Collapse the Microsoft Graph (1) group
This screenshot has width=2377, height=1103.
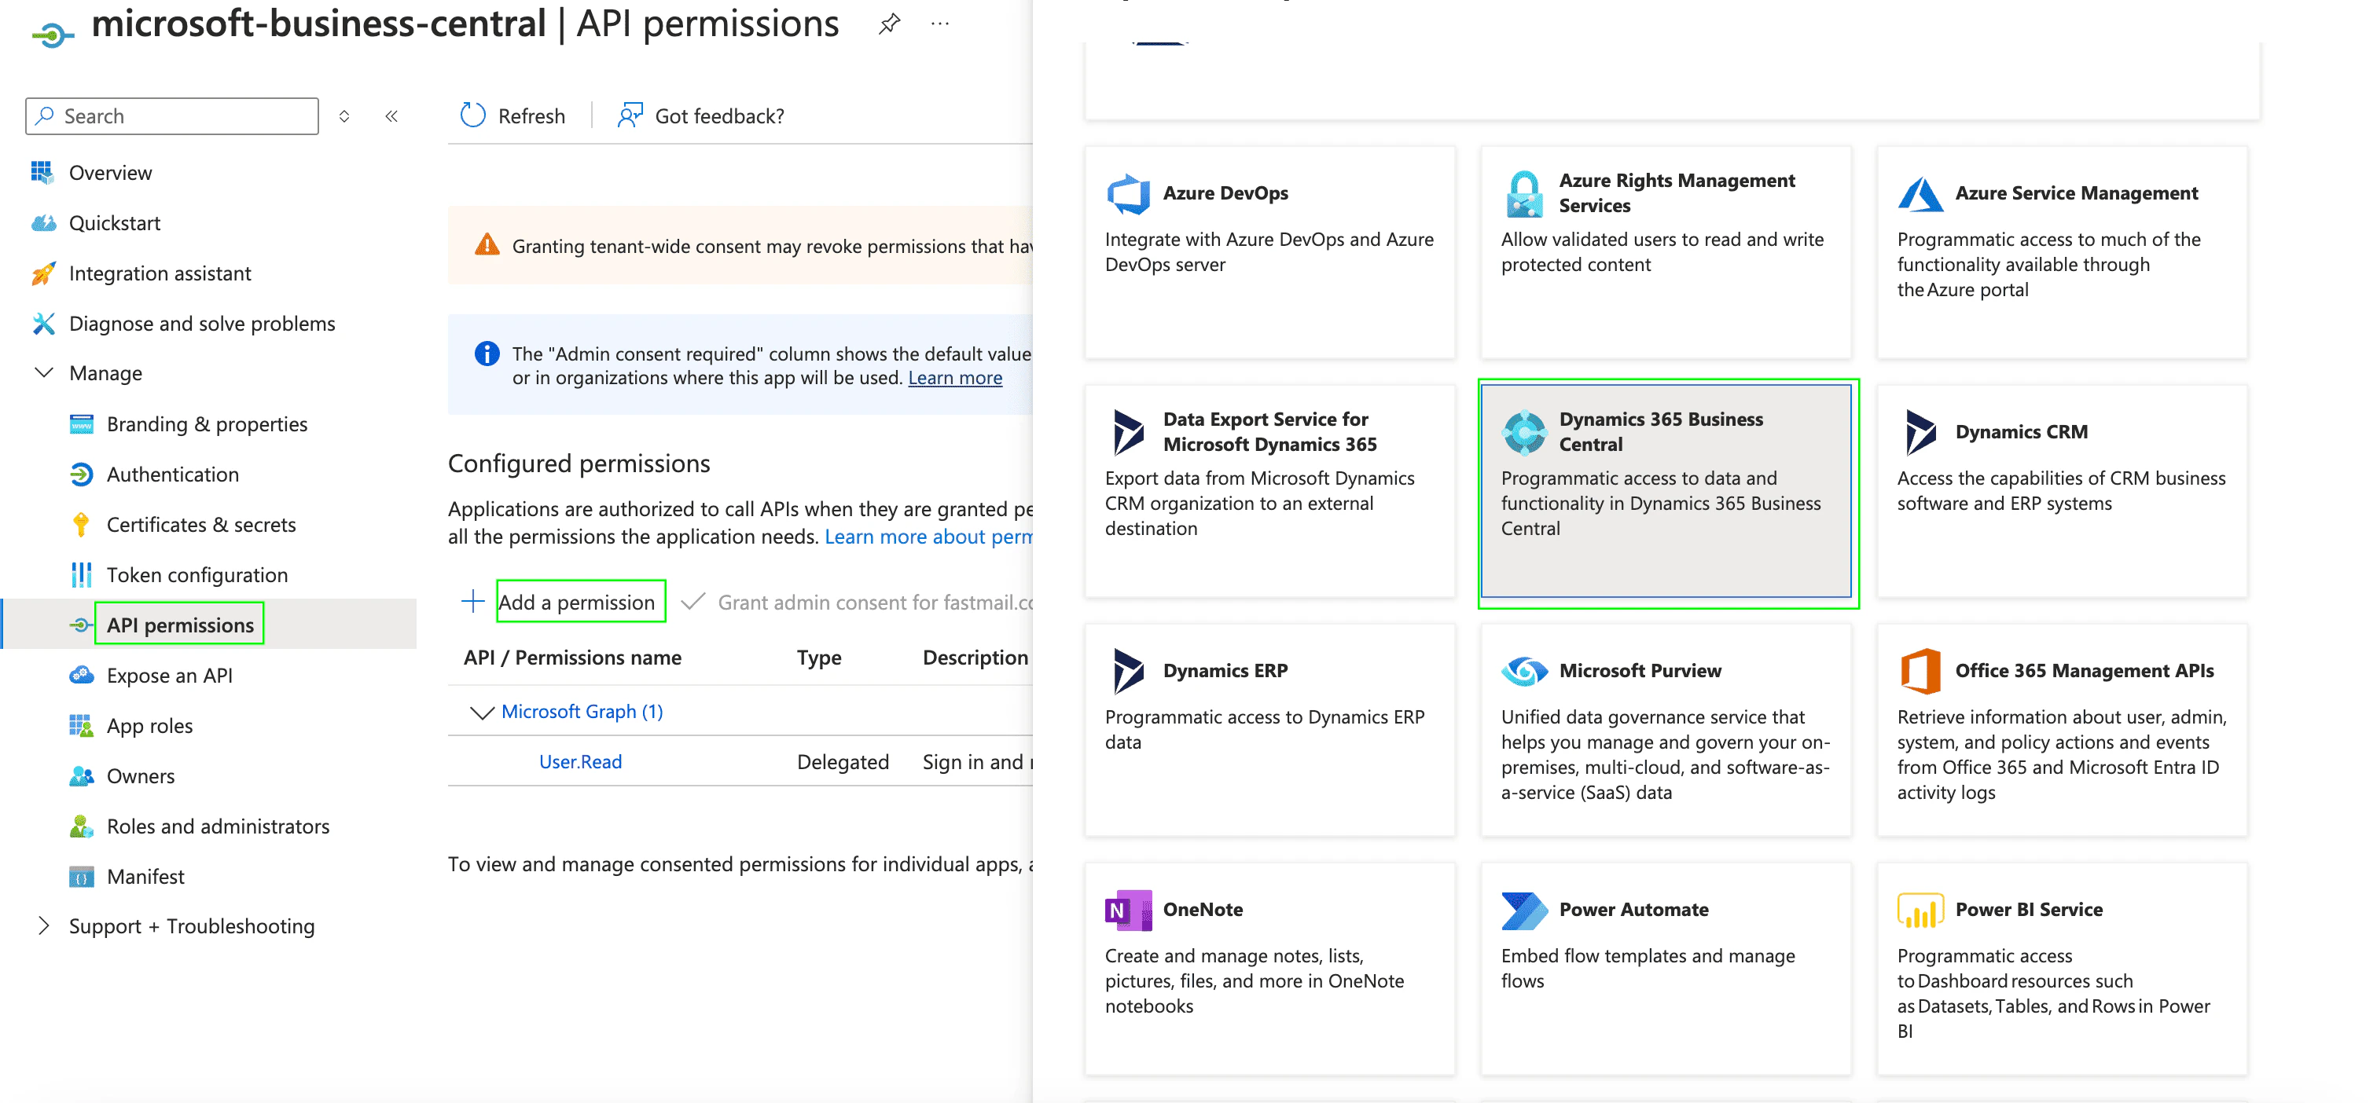482,712
